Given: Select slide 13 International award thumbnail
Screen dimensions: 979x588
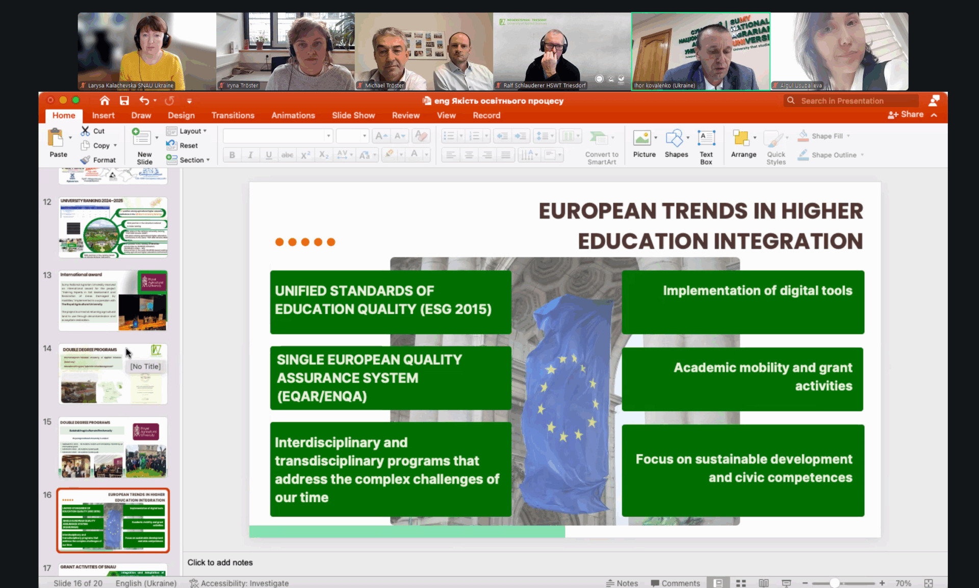Looking at the screenshot, I should [x=113, y=301].
